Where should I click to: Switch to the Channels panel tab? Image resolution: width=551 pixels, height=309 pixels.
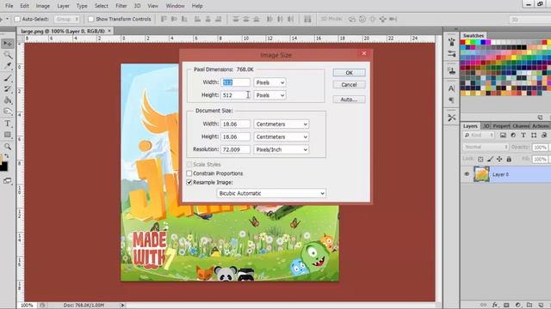(521, 126)
